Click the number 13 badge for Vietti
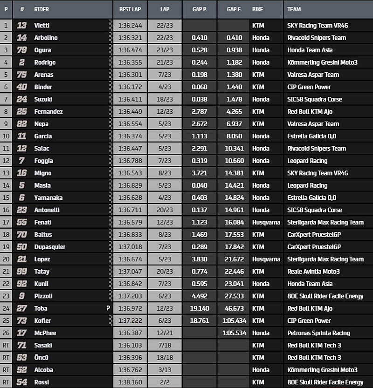 22,26
